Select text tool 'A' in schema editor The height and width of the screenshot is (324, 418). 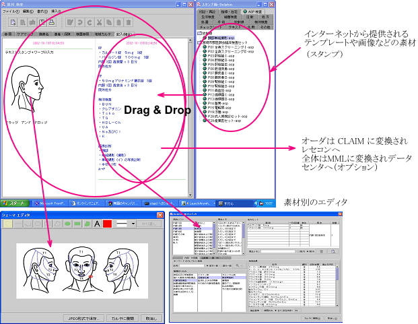pos(98,224)
